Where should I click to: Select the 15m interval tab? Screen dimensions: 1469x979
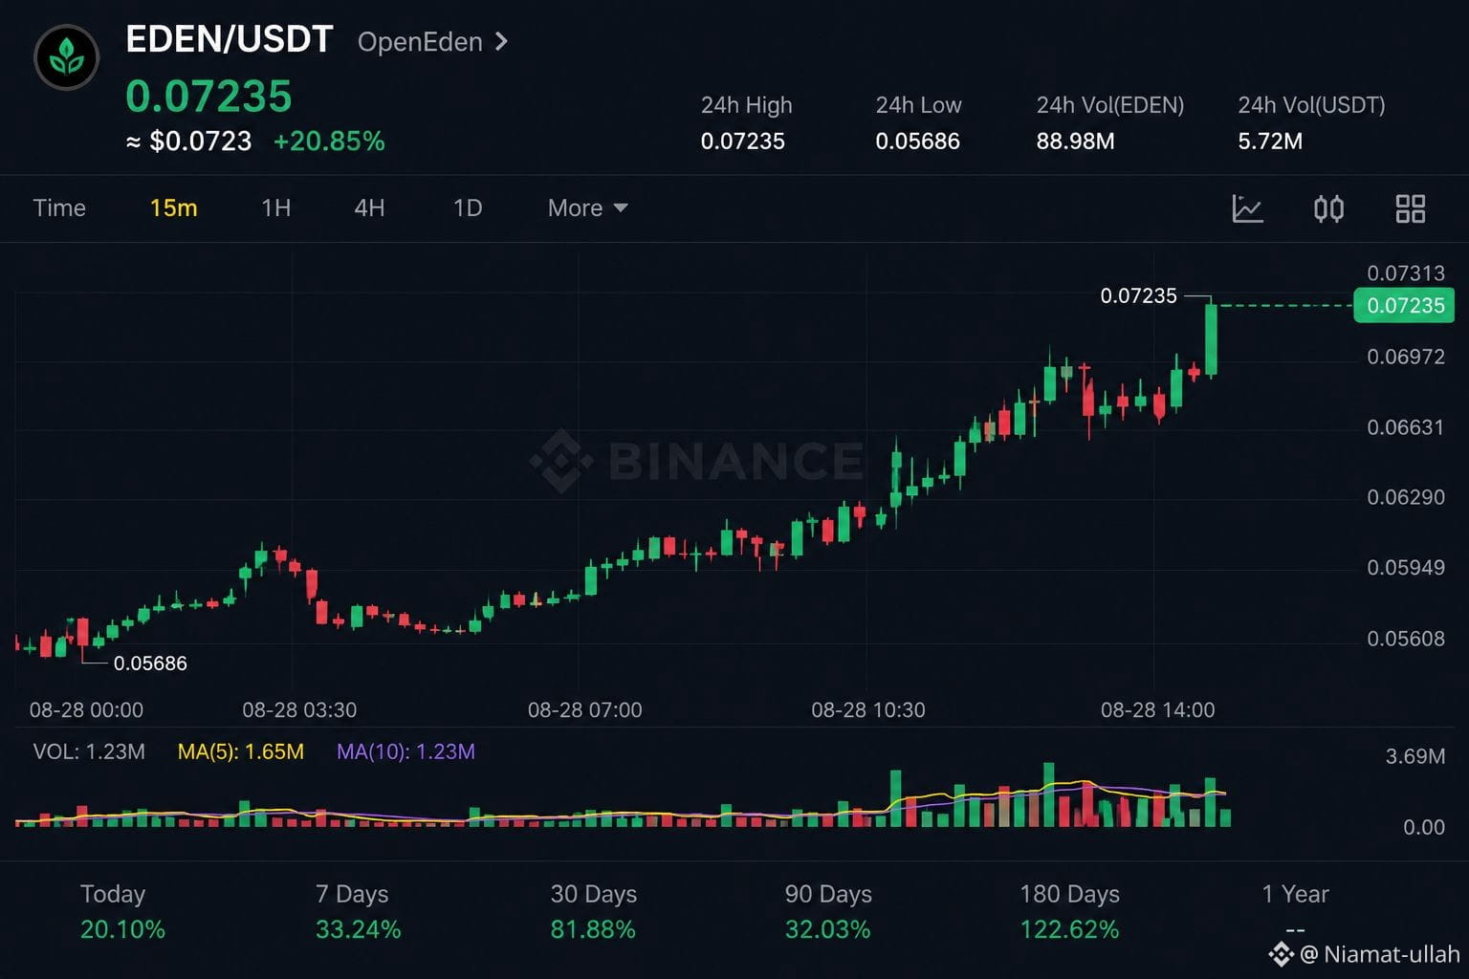pos(173,208)
